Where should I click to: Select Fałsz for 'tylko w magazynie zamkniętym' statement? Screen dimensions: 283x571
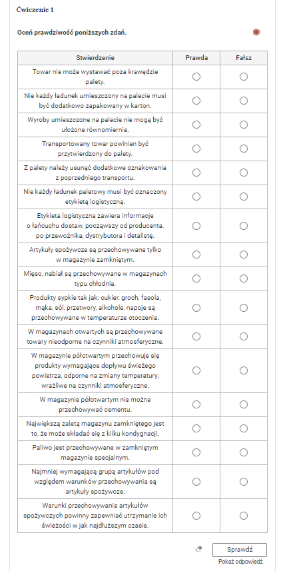[244, 255]
